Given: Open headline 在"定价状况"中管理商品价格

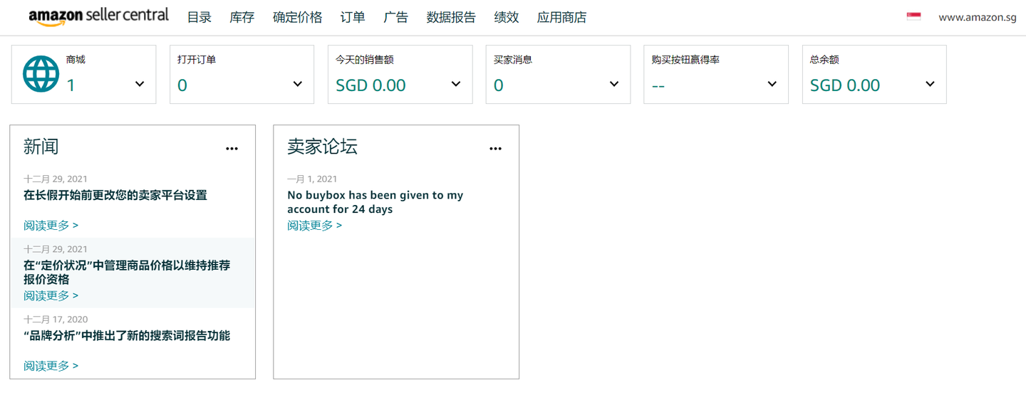Looking at the screenshot, I should point(127,273).
